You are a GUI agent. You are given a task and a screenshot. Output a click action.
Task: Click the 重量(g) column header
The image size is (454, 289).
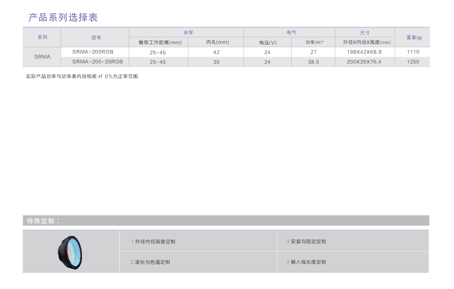pos(414,37)
